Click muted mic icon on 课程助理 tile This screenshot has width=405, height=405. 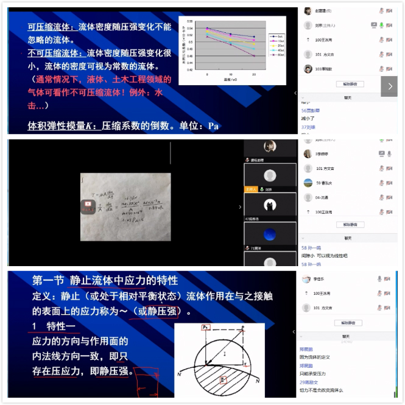tap(247, 160)
